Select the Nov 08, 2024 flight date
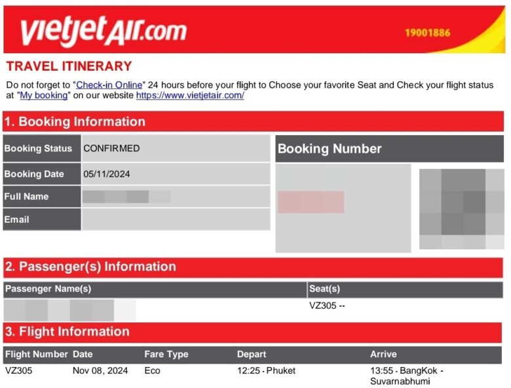Viewport: 511px width, 388px height. (100, 371)
